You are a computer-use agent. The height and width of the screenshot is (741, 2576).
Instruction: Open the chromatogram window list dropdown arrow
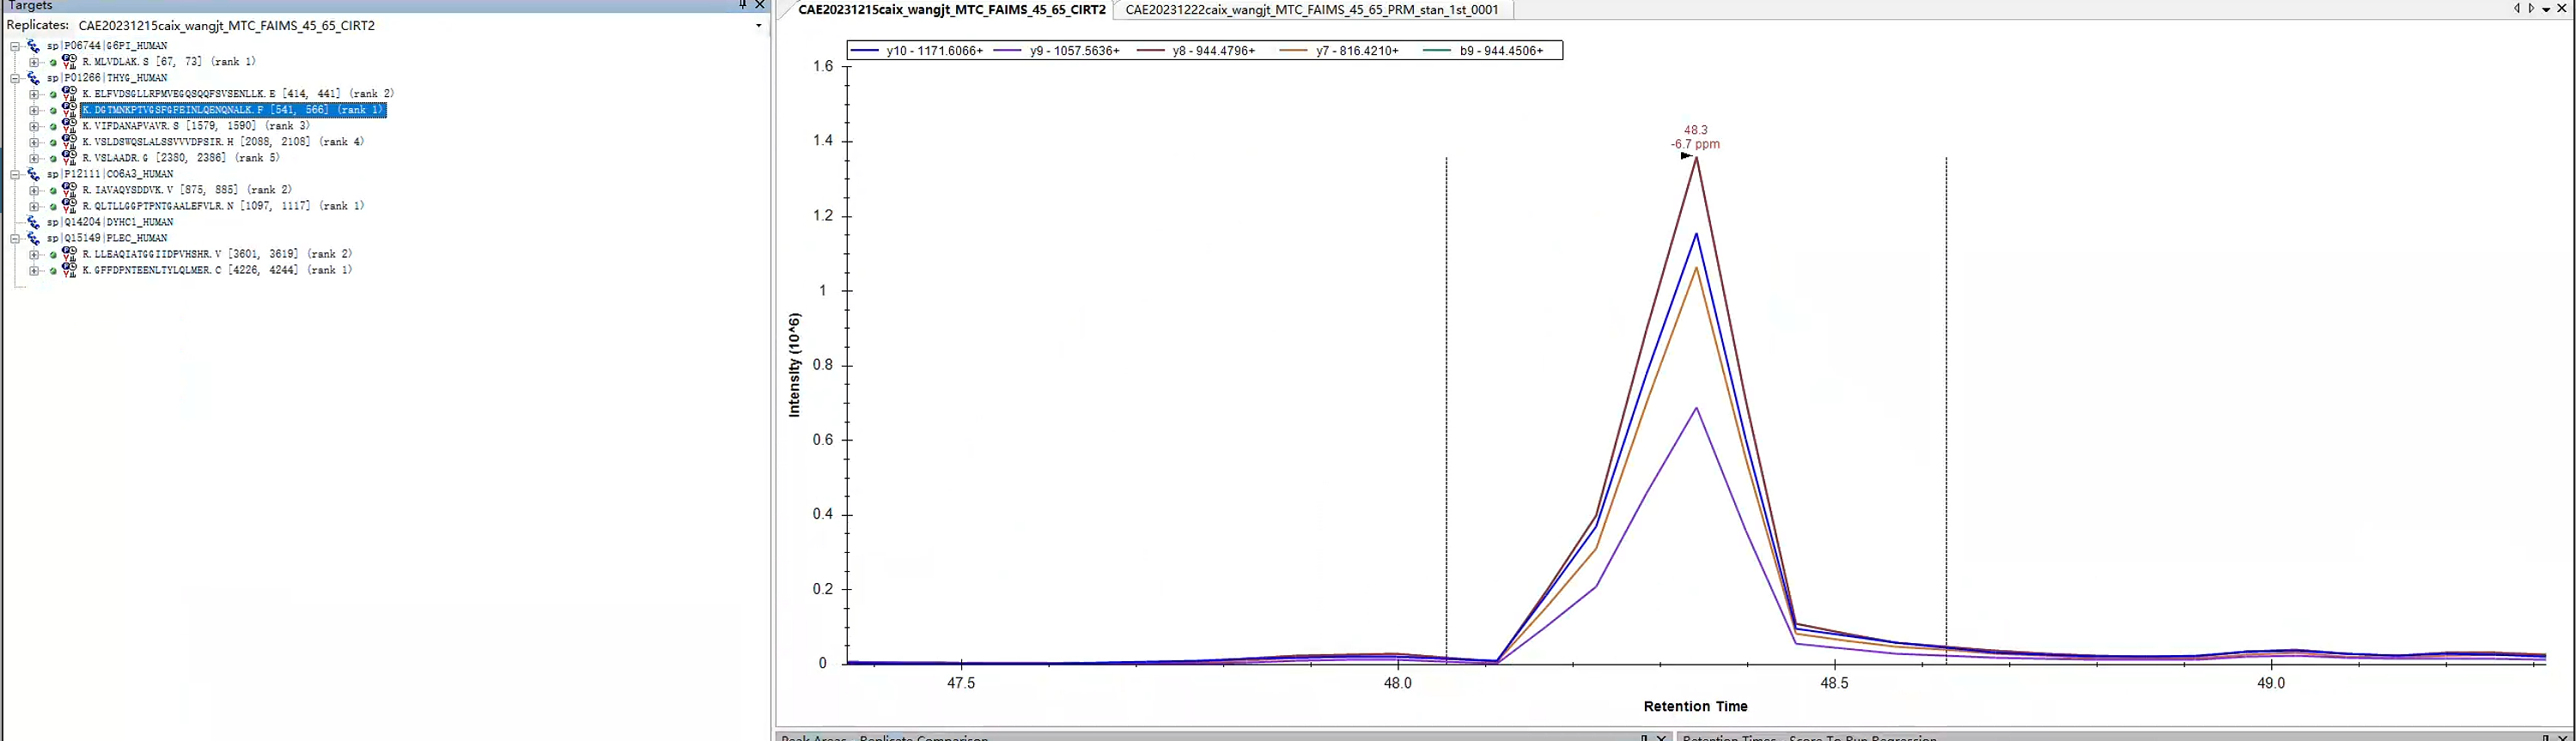click(x=2545, y=9)
